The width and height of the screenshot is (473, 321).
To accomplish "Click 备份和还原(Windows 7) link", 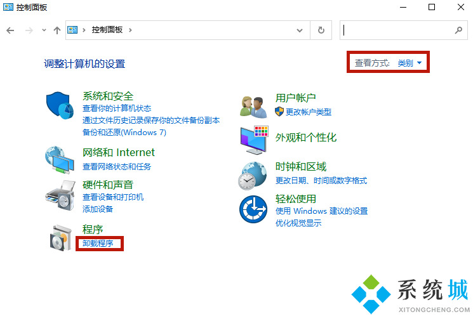I will tap(124, 133).
